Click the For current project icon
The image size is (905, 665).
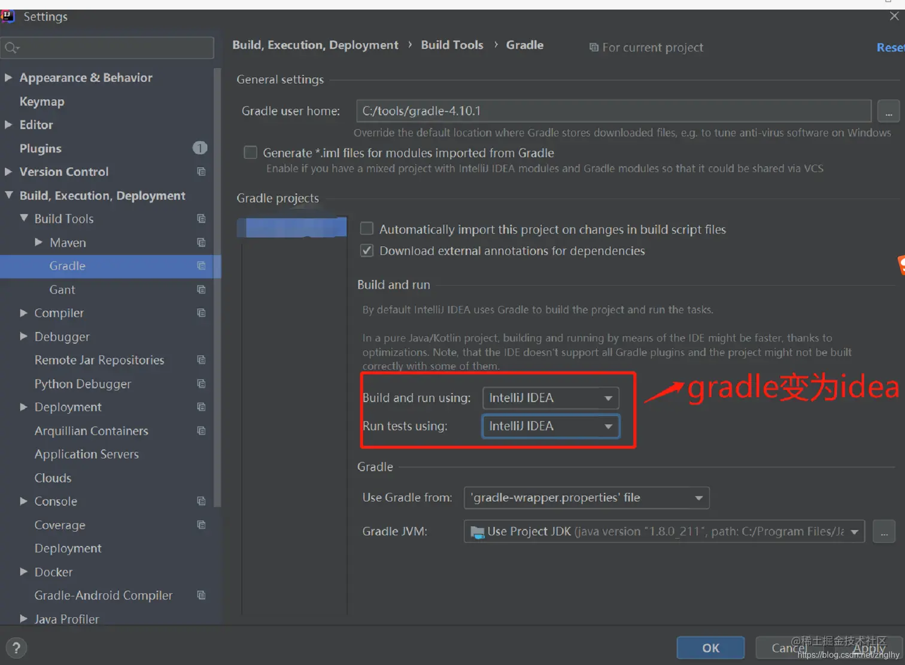point(594,47)
